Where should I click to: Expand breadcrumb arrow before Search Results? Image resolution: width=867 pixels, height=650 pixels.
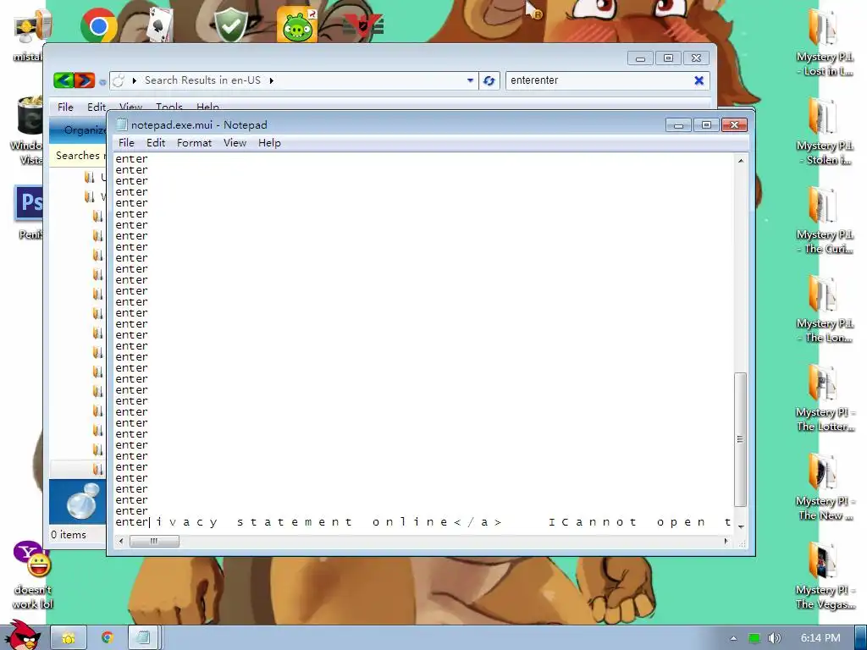pos(135,80)
